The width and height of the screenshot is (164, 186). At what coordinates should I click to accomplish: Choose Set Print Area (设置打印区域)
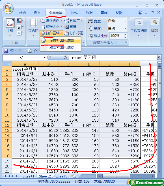pyautogui.click(x=61, y=41)
